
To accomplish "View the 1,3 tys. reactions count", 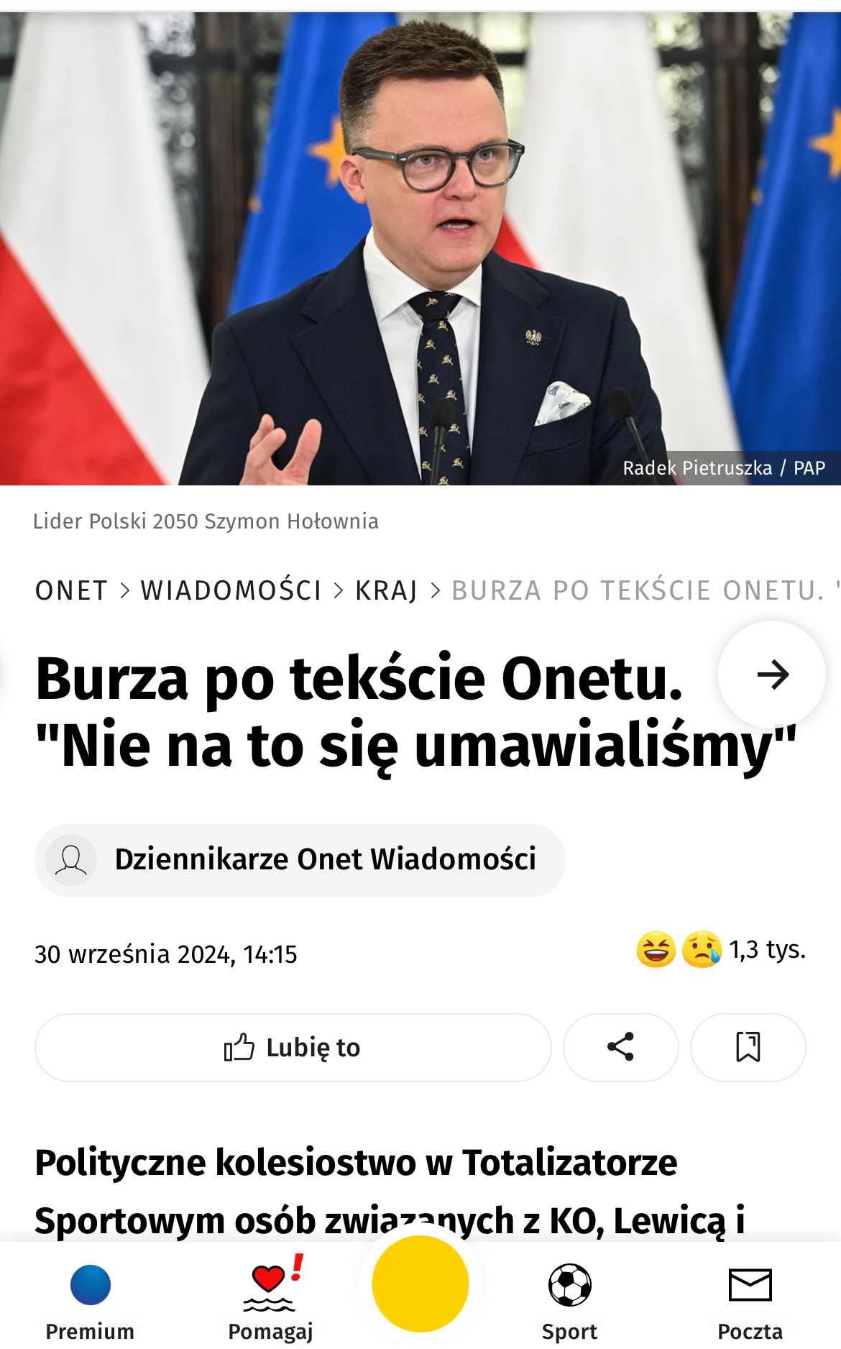I will (768, 950).
